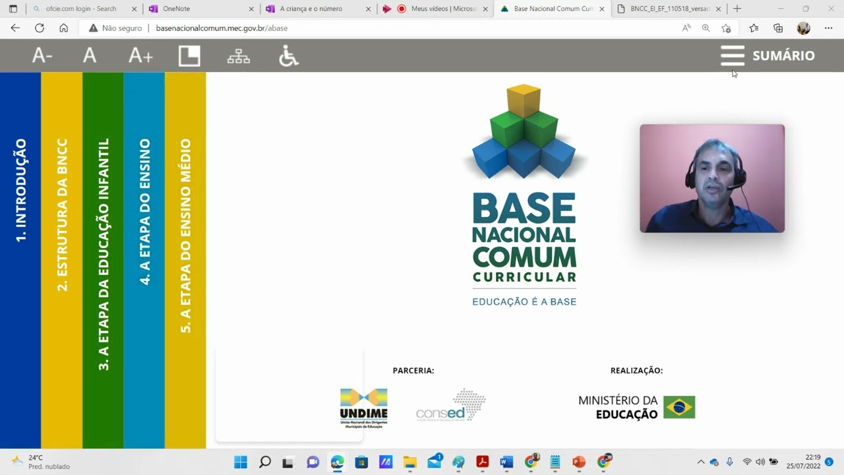Open the Collections panel

[x=778, y=28]
